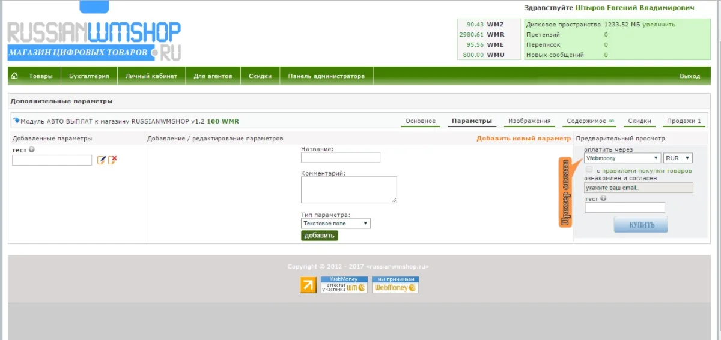Click the Претензий counter row
The width and height of the screenshot is (721, 340).
point(567,35)
